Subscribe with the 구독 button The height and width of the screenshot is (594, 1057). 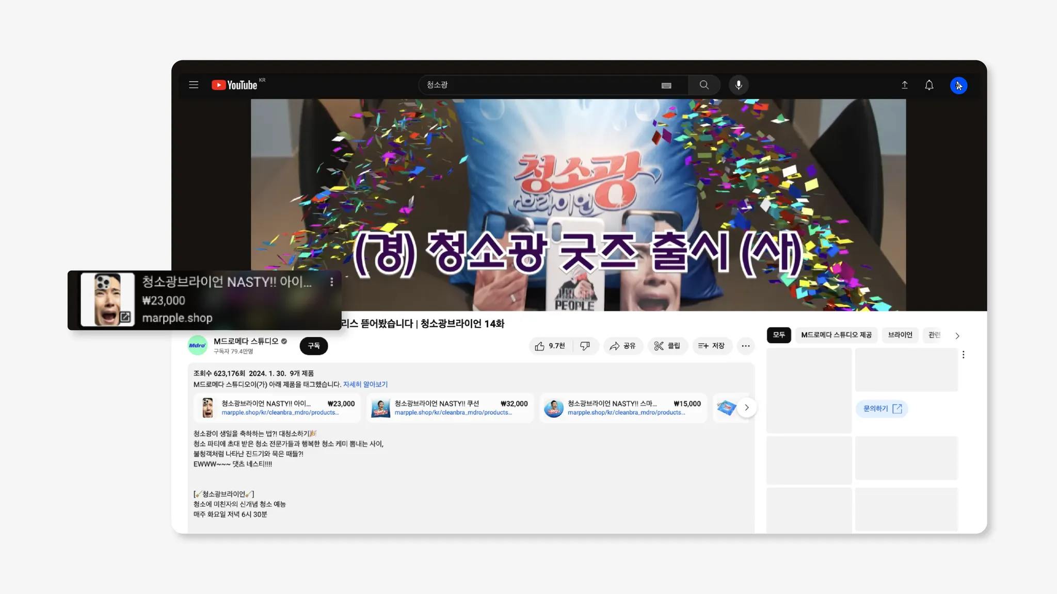(314, 346)
